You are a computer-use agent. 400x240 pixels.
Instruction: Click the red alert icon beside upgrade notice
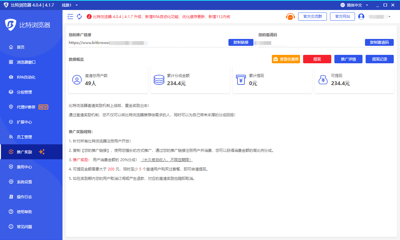tap(89, 17)
